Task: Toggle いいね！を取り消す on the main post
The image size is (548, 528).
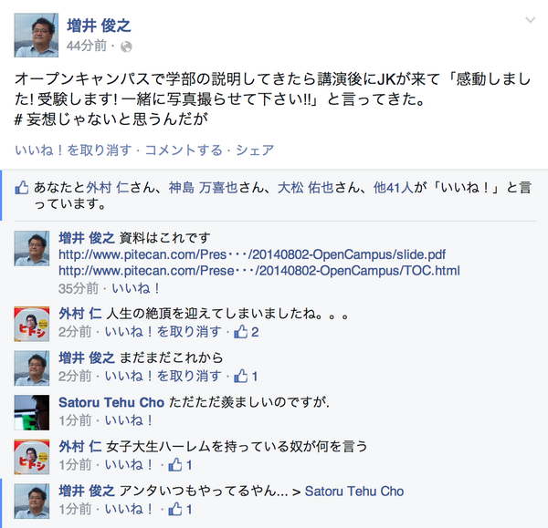Action: (73, 150)
